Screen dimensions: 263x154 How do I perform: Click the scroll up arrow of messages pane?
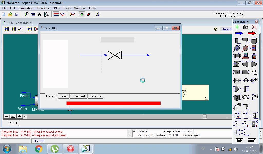[129, 132]
